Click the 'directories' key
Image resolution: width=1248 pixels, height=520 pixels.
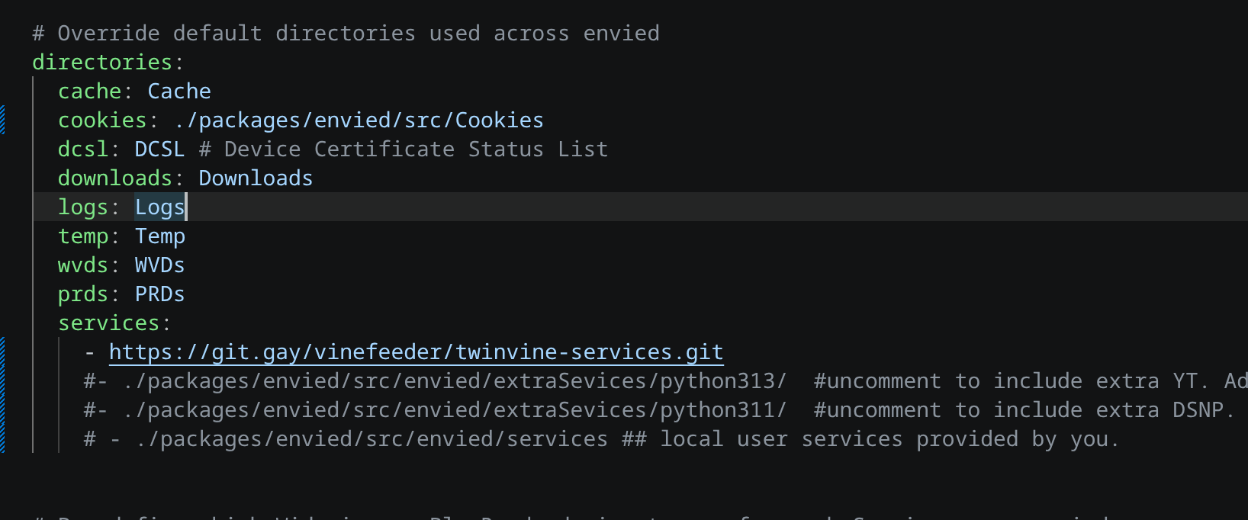(x=102, y=63)
